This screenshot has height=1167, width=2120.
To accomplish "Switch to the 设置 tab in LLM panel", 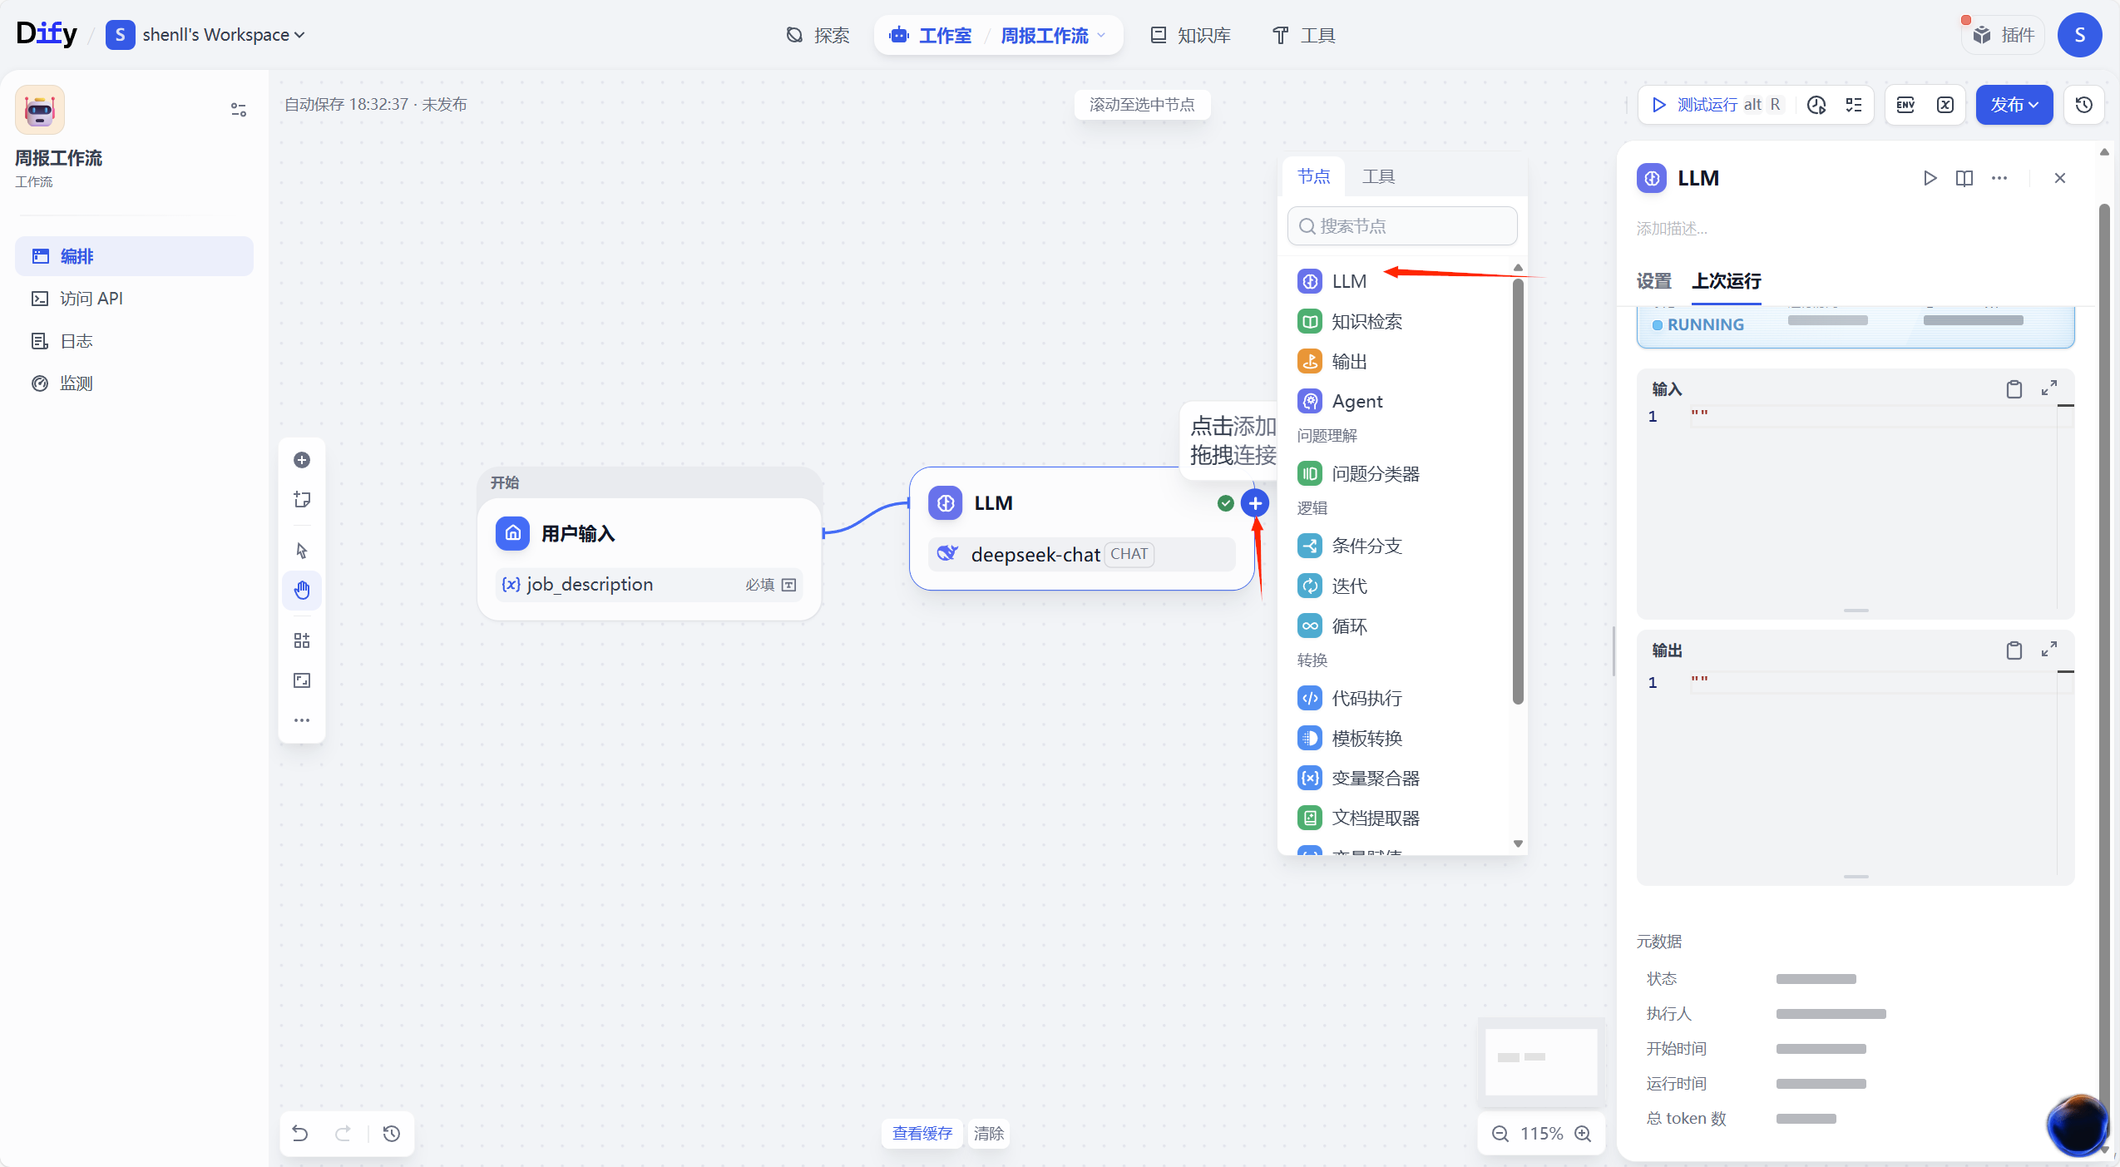I will pyautogui.click(x=1653, y=281).
